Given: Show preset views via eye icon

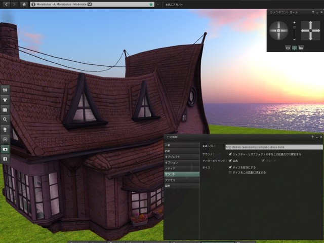Looking at the screenshot, I should 288,48.
